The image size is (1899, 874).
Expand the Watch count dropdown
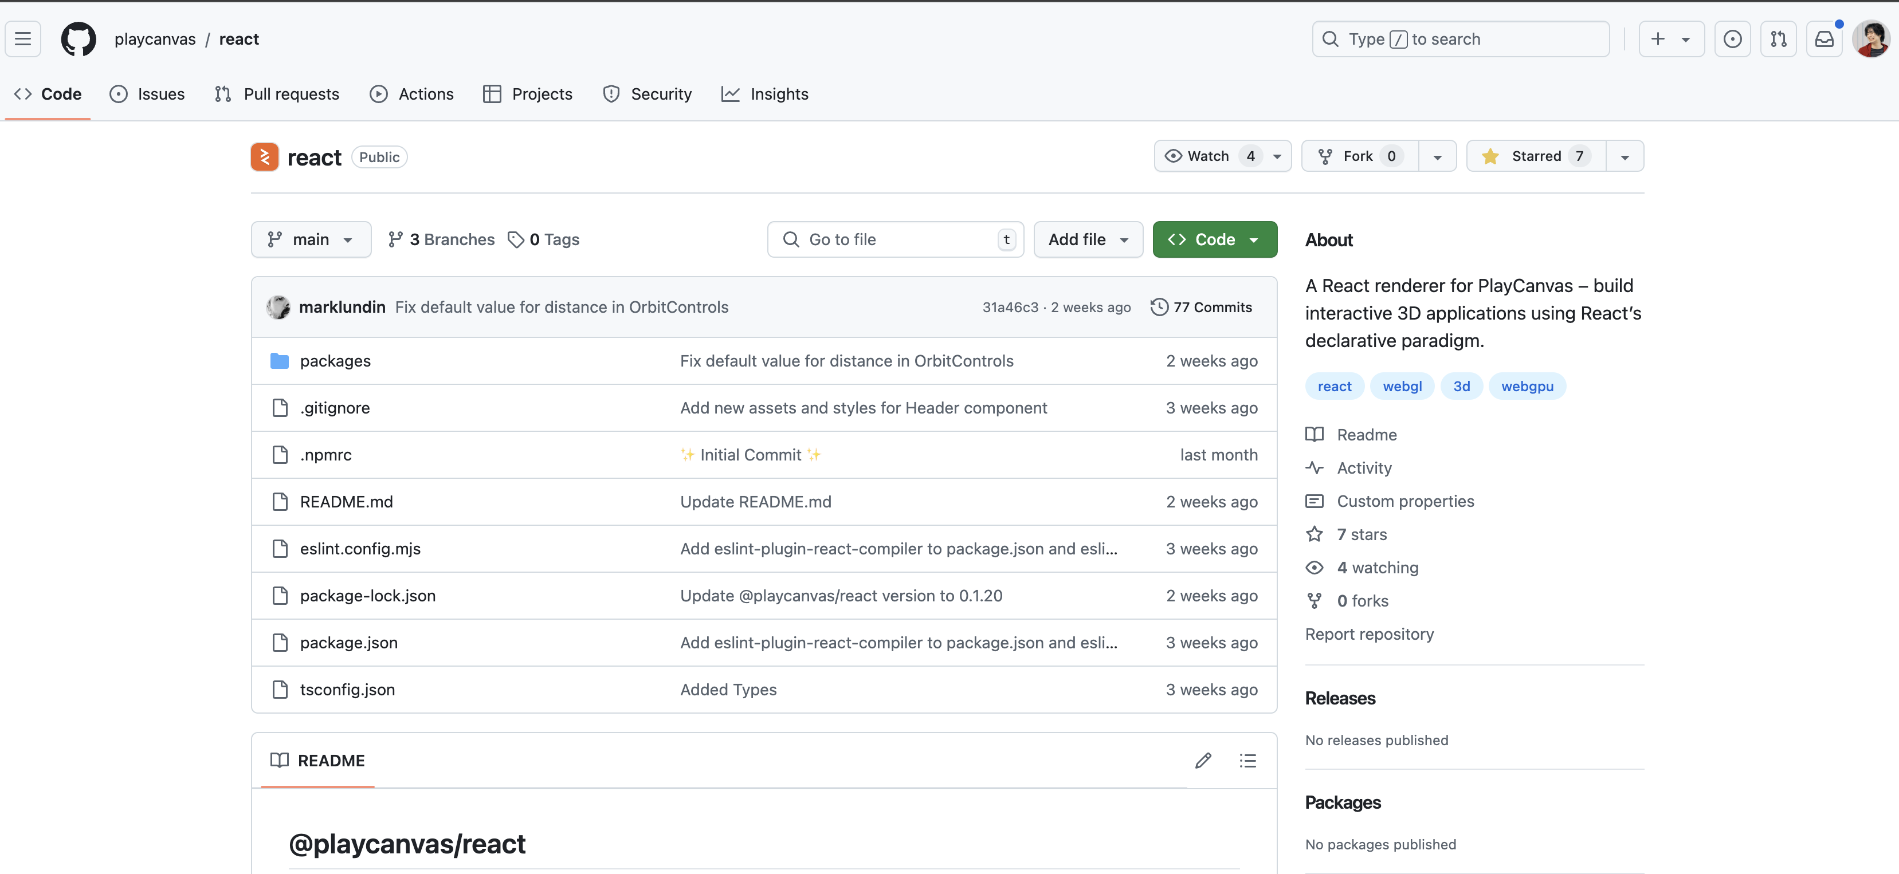[x=1277, y=155]
